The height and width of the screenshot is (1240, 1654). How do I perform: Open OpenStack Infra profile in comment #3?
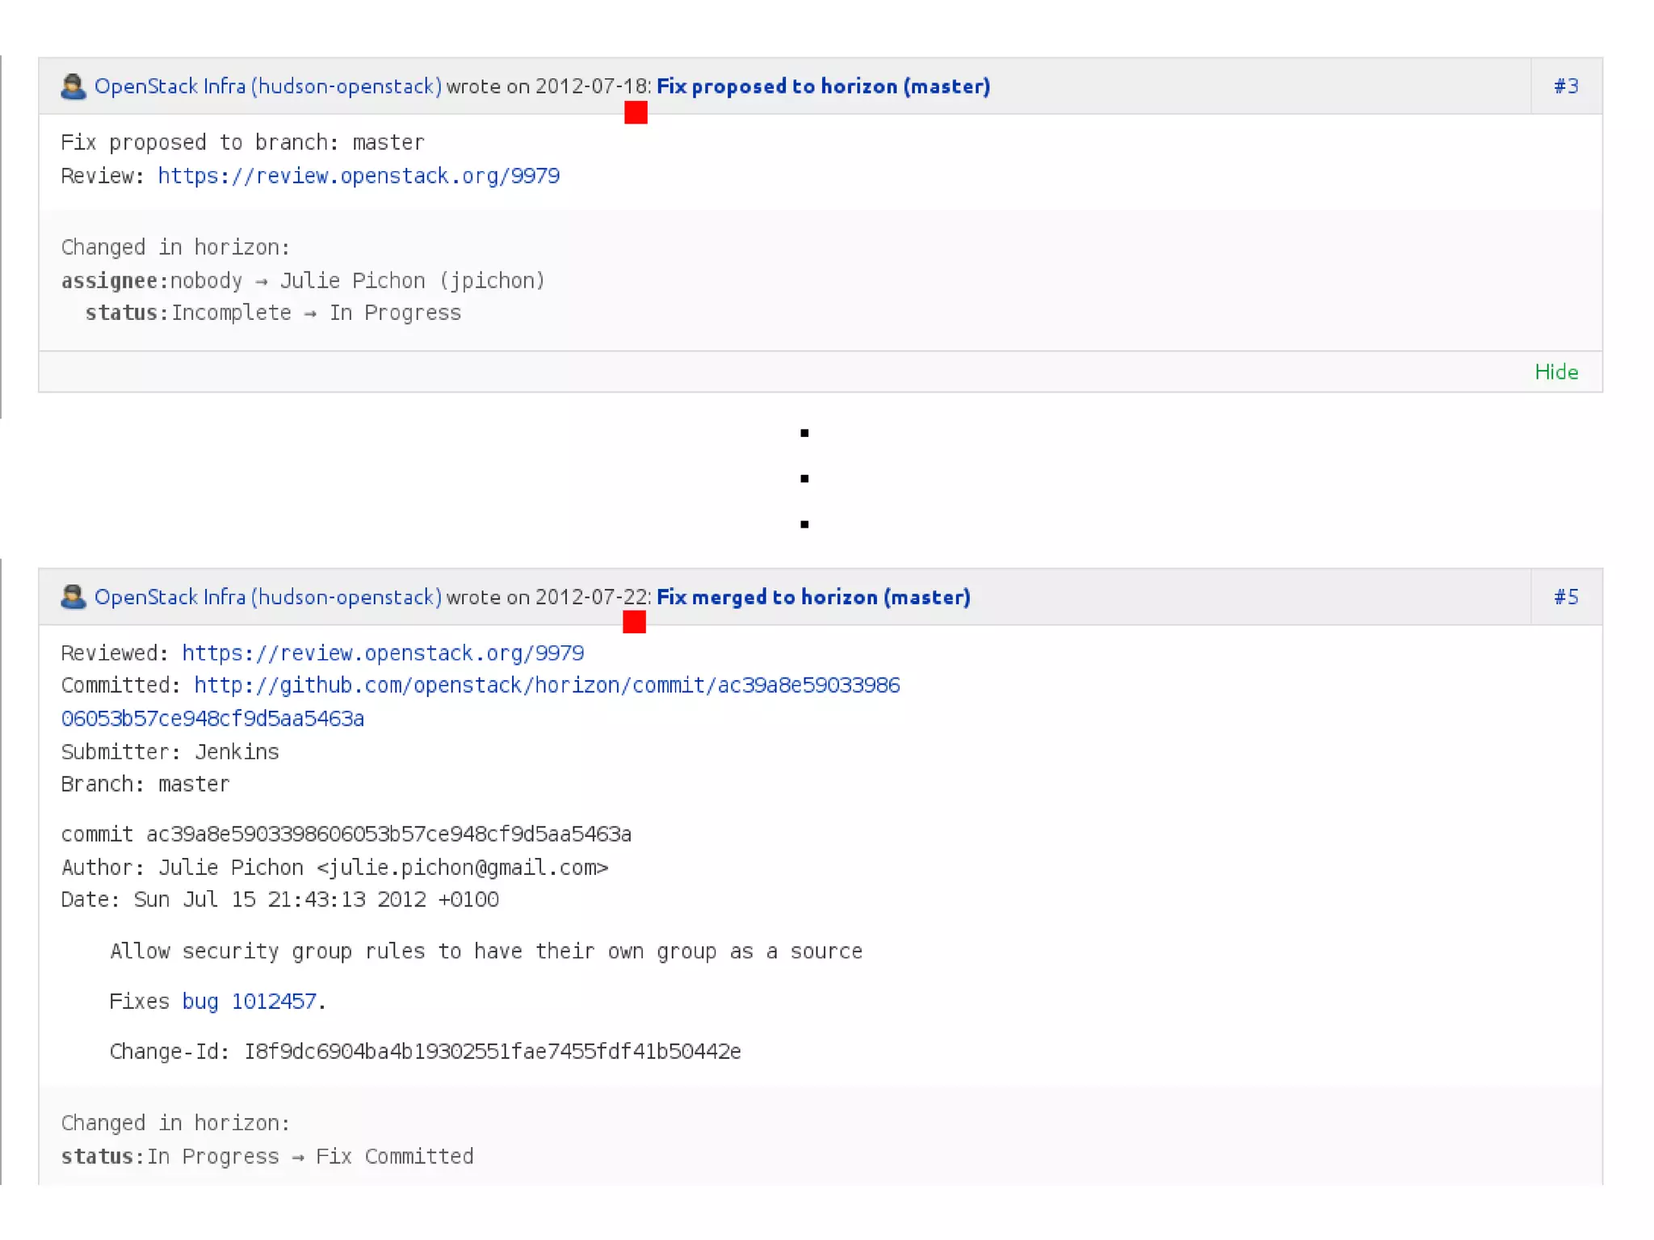point(267,86)
